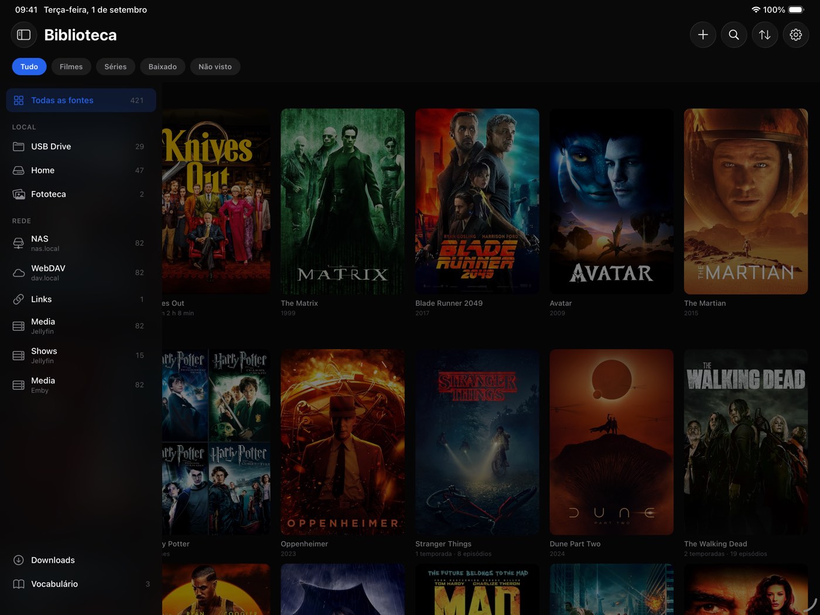Go to Downloads
This screenshot has width=820, height=615.
tap(81, 560)
